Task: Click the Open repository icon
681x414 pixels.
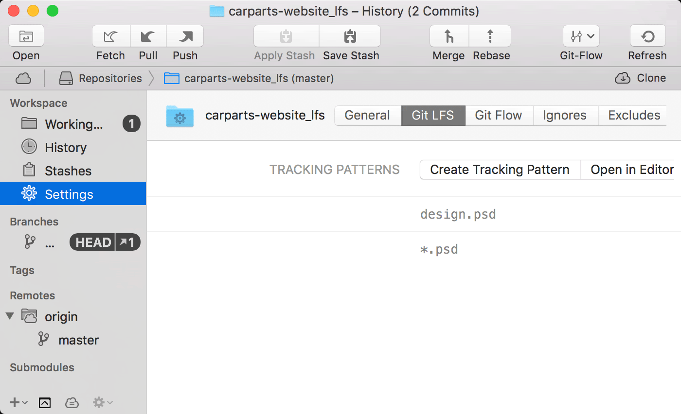Action: tap(26, 36)
